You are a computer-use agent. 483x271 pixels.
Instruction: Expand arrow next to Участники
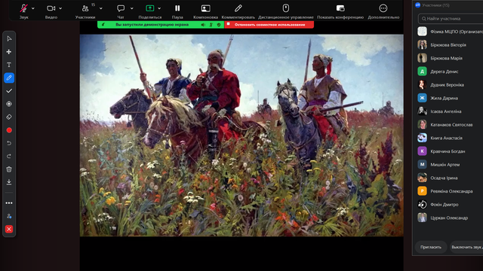100,8
